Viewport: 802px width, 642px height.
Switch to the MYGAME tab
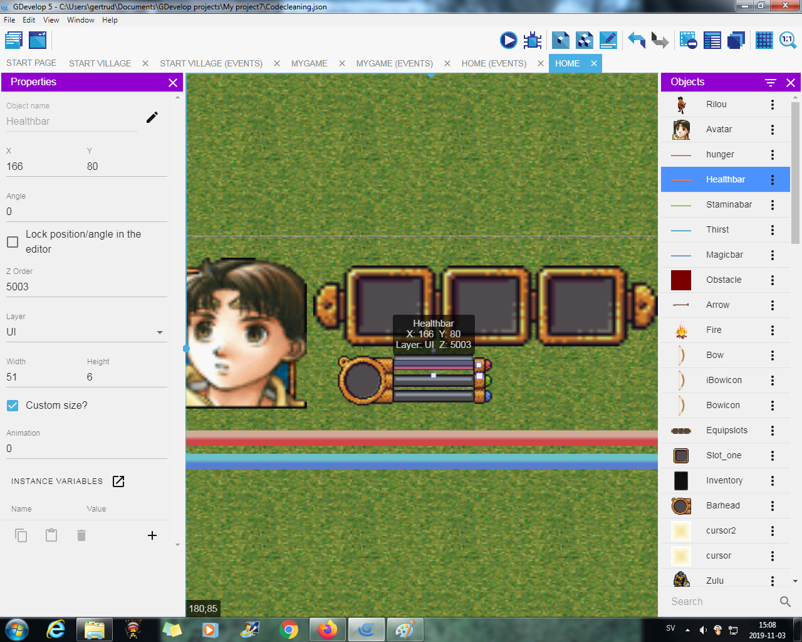310,63
